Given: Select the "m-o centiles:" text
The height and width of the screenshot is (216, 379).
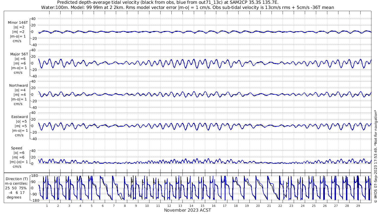Looking at the screenshot, I should (x=17, y=184).
